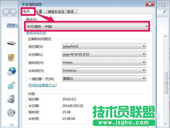Close the background Control Panel window
Viewport: 170px width, 128px height.
[163, 5]
